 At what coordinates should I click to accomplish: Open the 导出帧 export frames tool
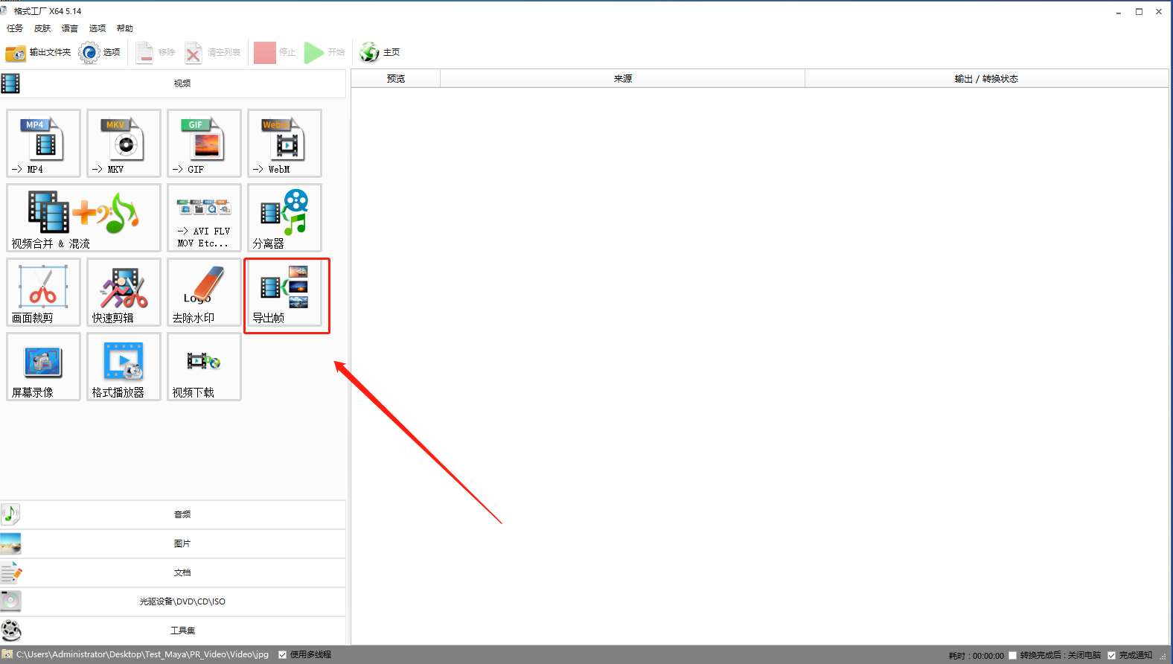click(284, 292)
